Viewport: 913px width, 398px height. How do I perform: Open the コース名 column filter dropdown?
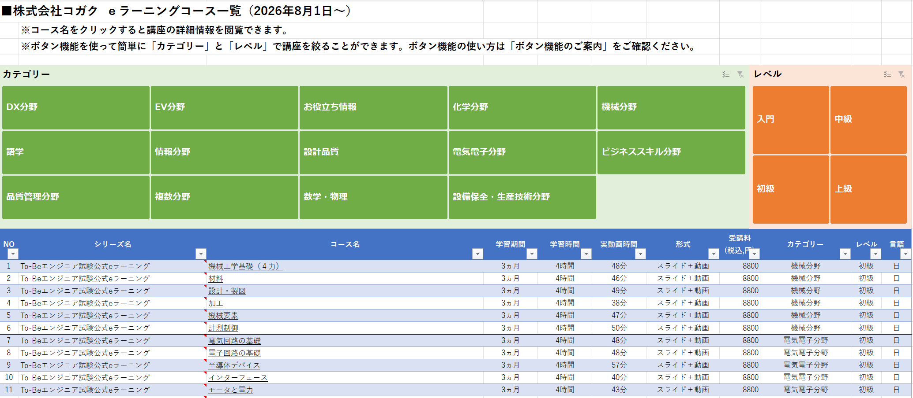(x=477, y=254)
